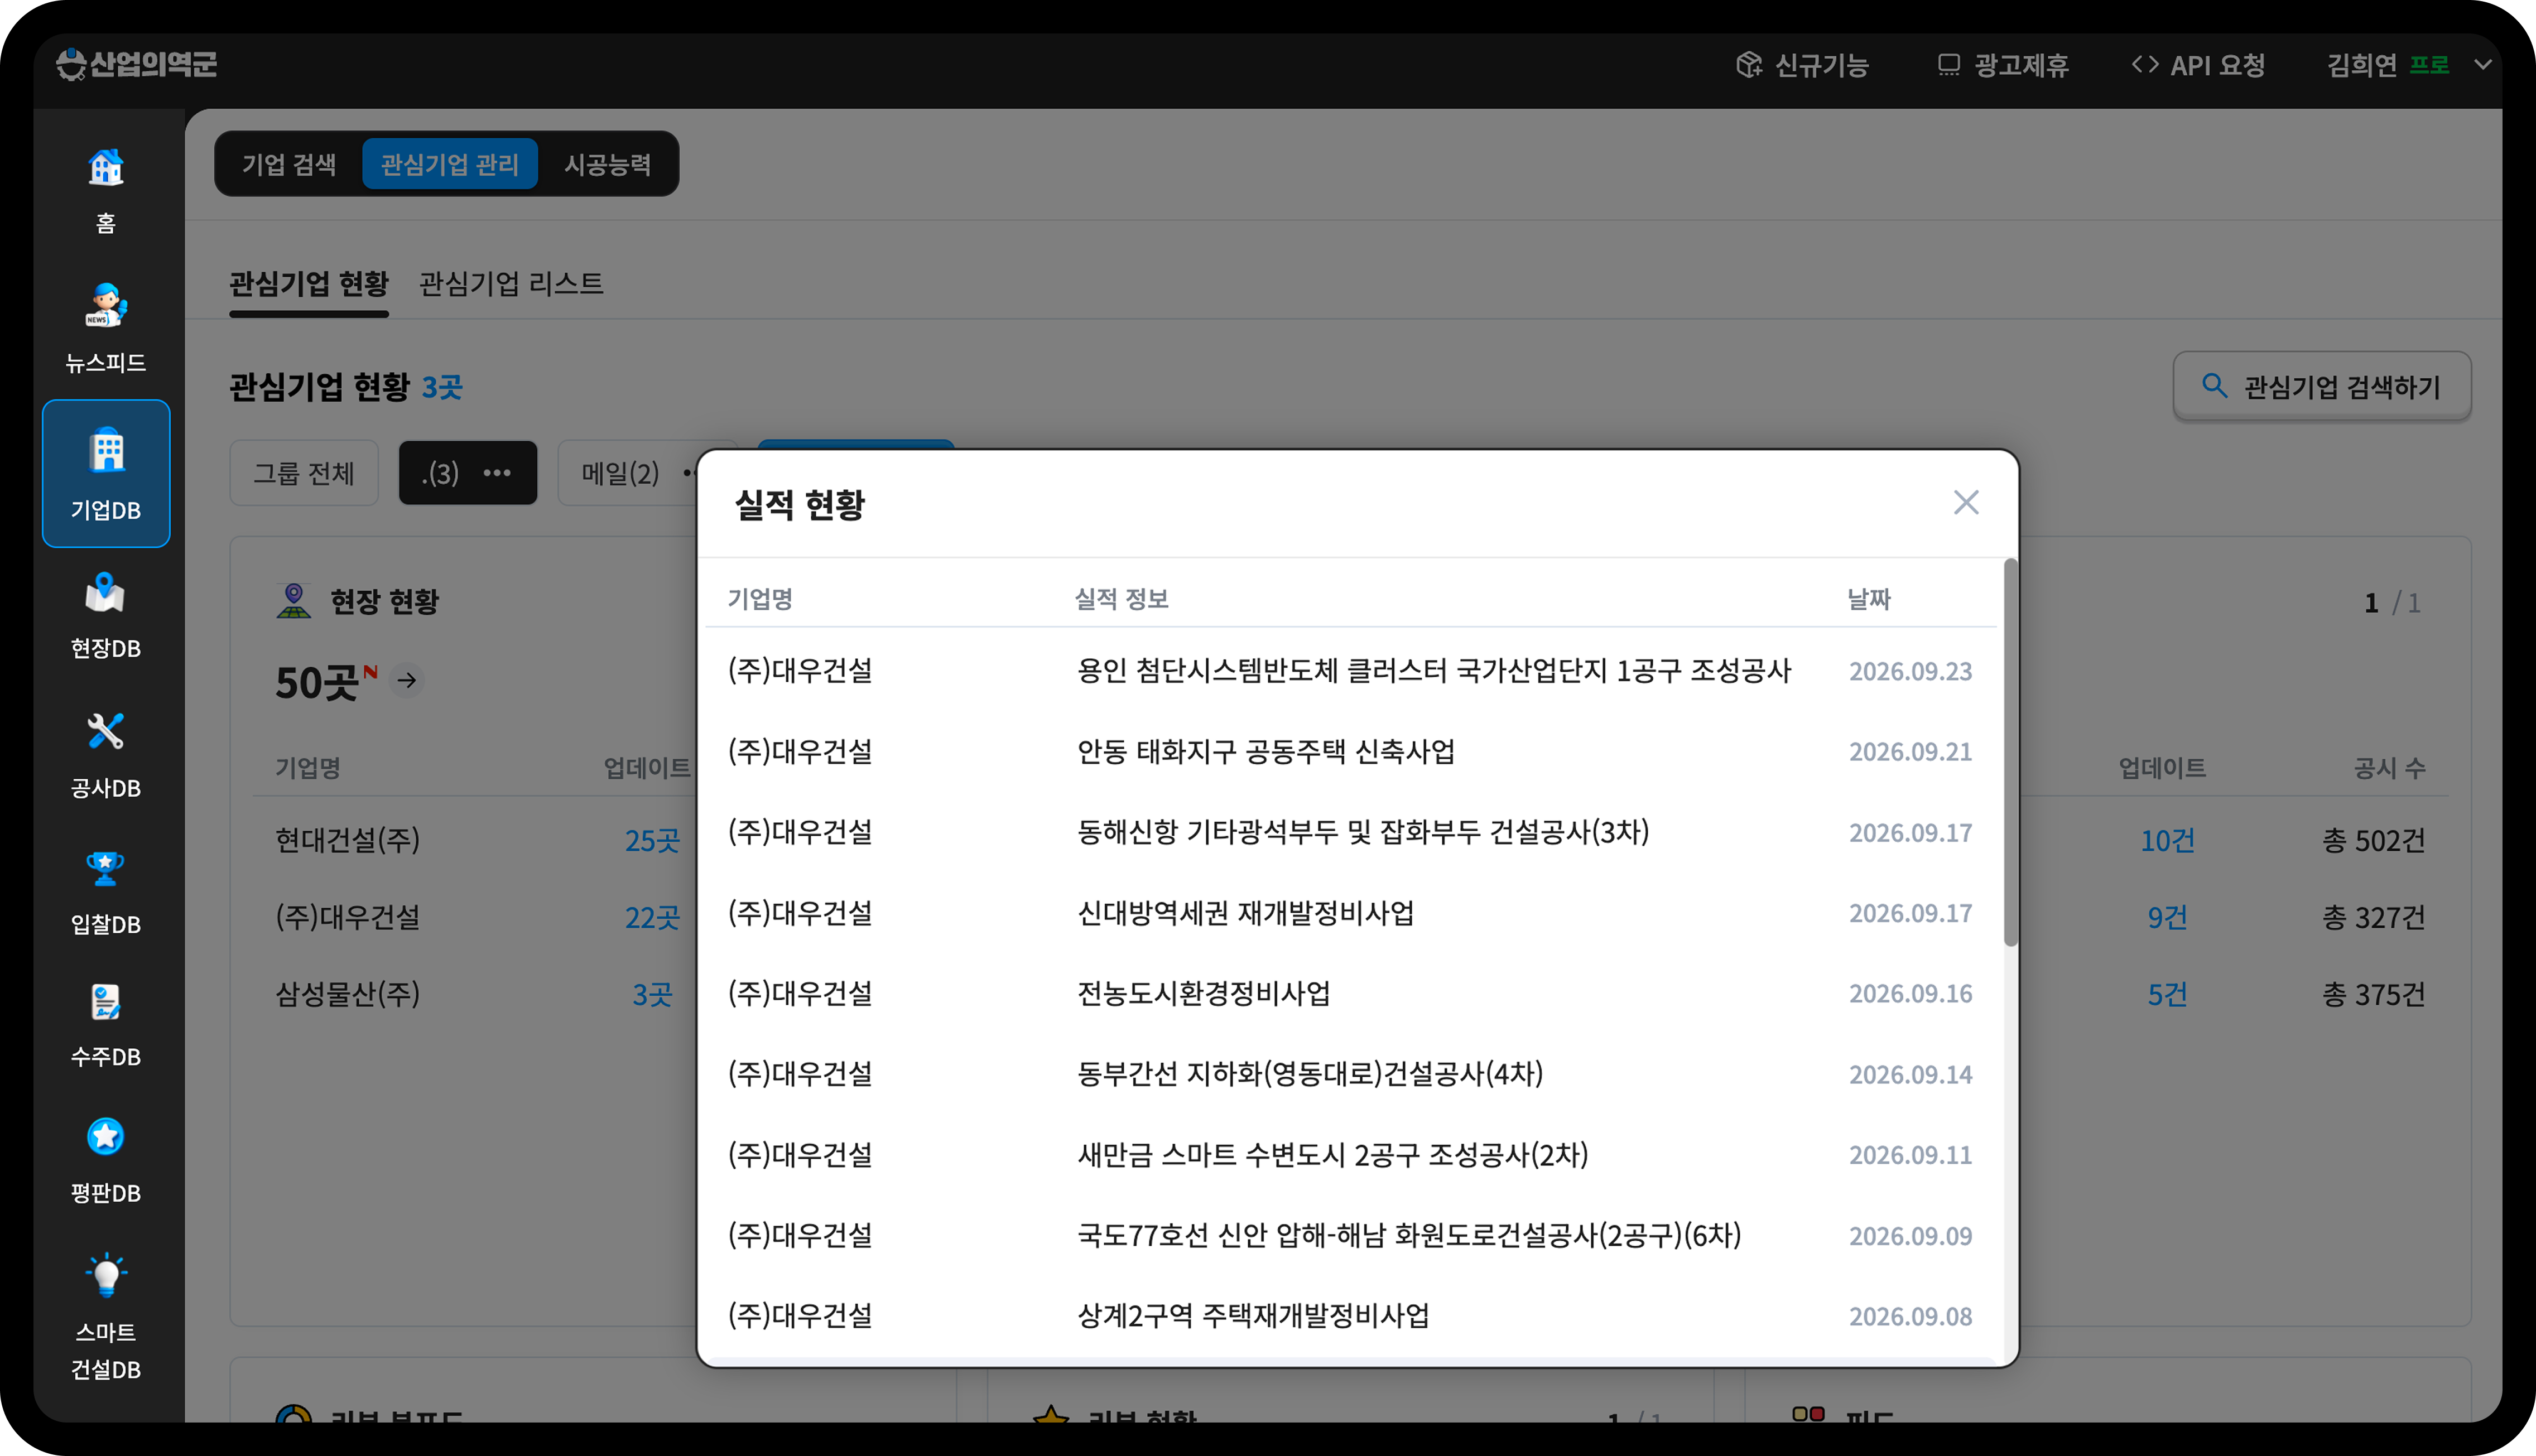This screenshot has height=1456, width=2536.
Task: Click (주)대우건설 22곳 link
Action: coord(652,917)
